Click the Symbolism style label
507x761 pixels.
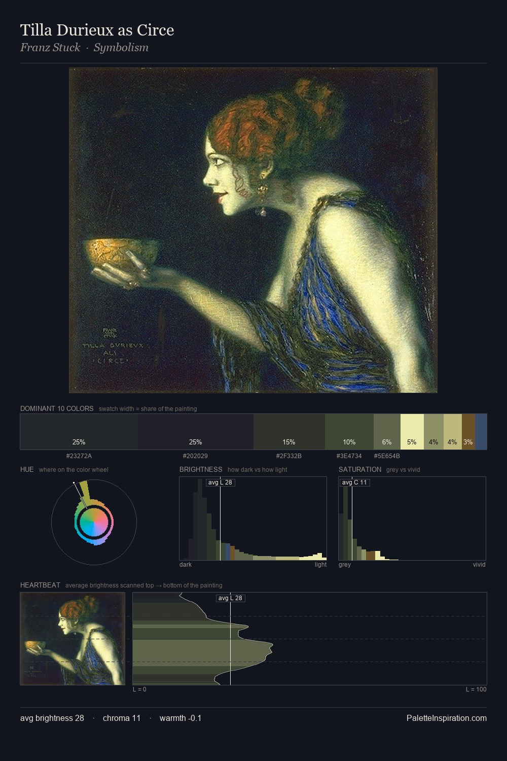pos(121,48)
